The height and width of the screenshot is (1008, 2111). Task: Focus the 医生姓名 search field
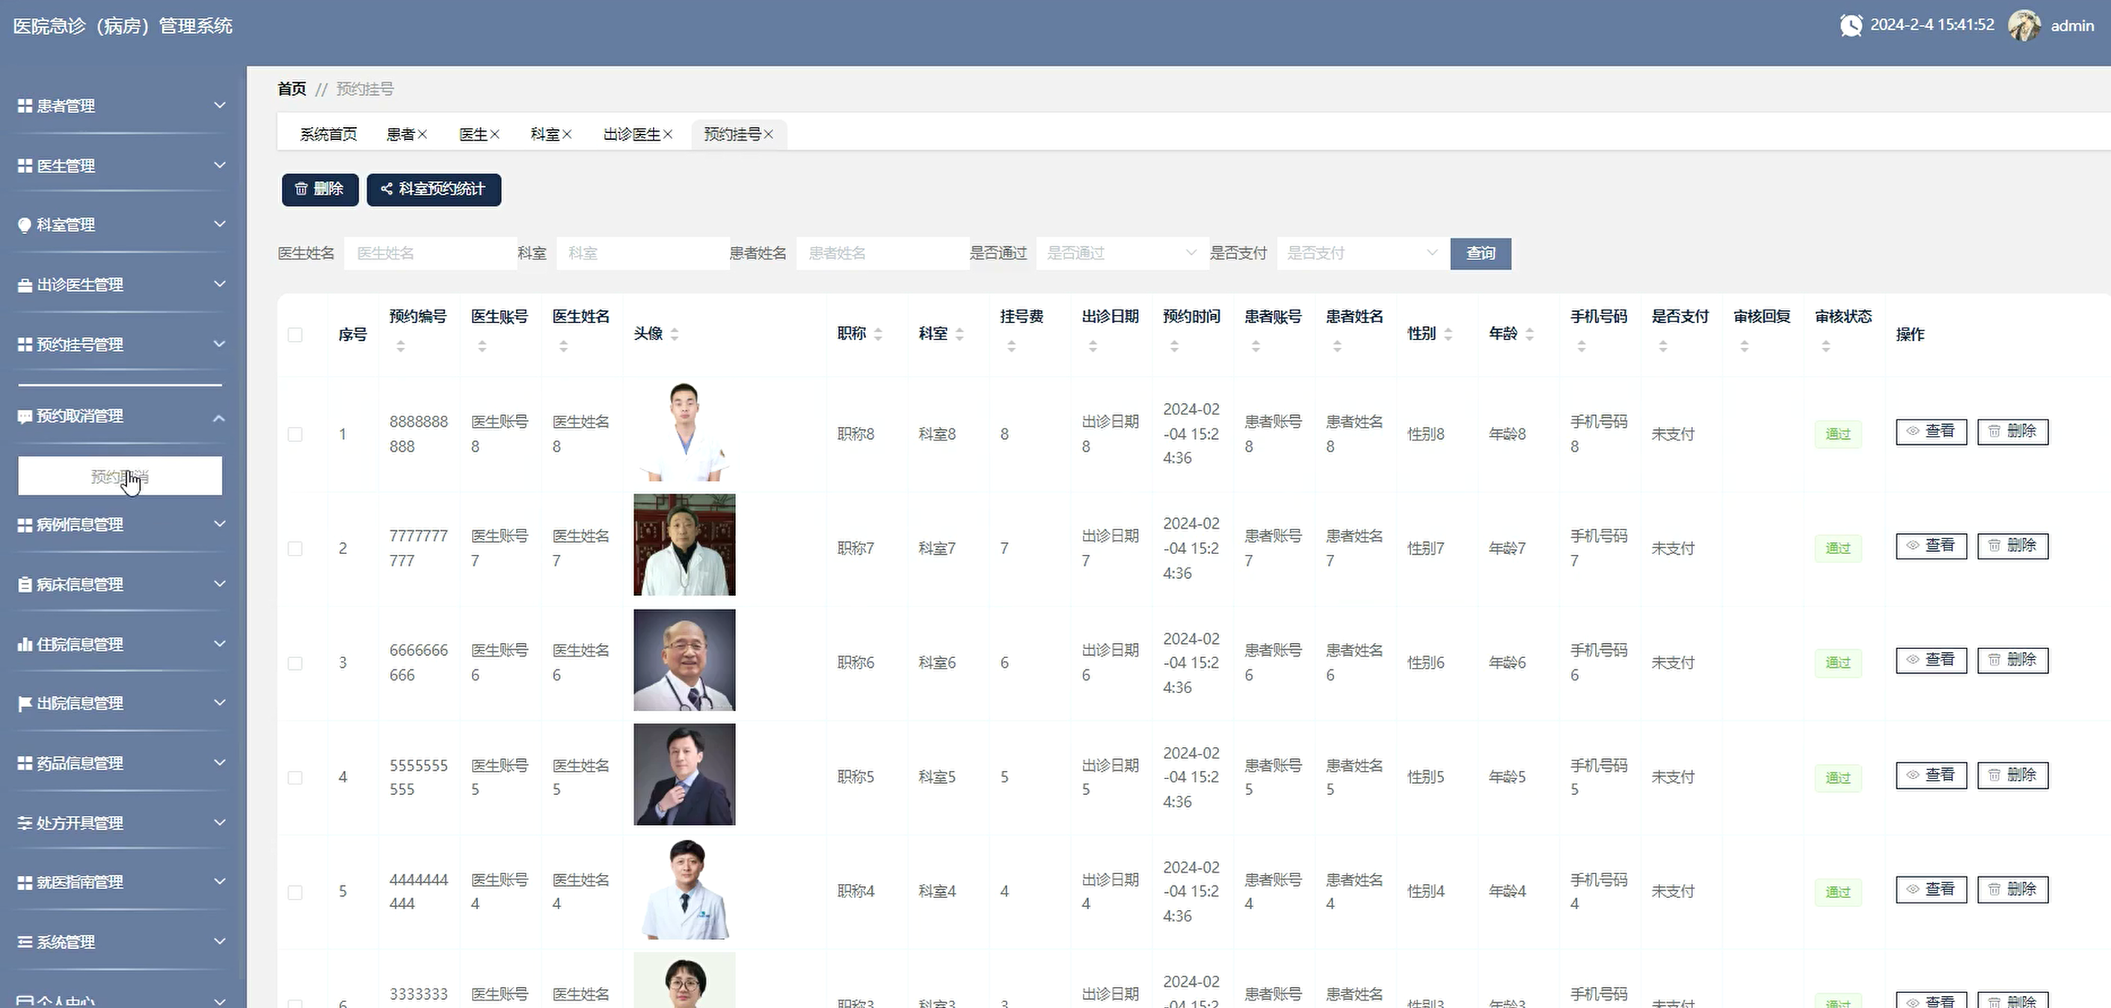(x=430, y=253)
